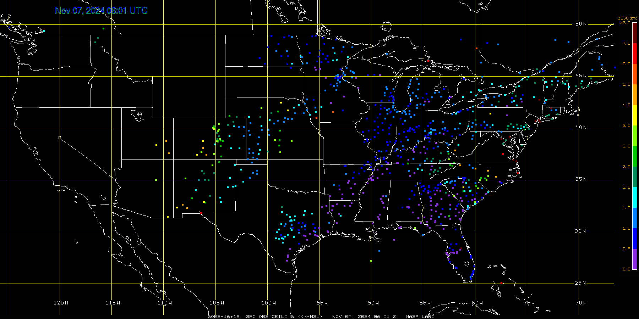Click the '100W' longitude label
This screenshot has width=639, height=319.
268,303
